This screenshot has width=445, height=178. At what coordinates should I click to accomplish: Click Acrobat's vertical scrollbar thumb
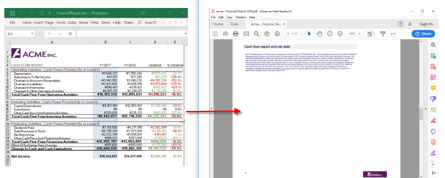(x=421, y=114)
